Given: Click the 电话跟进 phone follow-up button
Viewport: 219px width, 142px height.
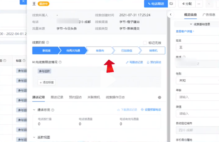Looking at the screenshot, I should 156,4.
